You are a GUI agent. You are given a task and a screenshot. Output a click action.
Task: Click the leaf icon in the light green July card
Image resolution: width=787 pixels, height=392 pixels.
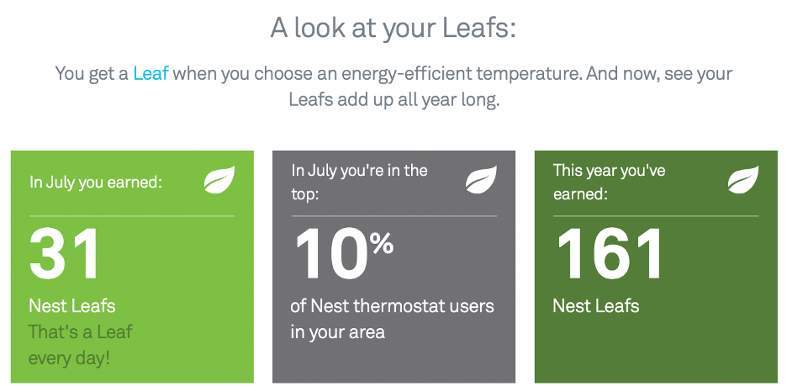coord(219,180)
